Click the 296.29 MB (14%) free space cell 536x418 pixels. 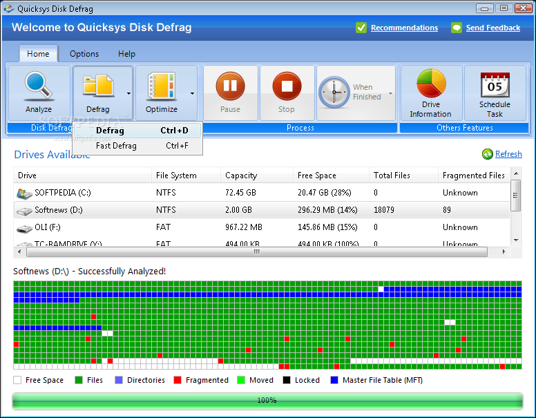(327, 209)
